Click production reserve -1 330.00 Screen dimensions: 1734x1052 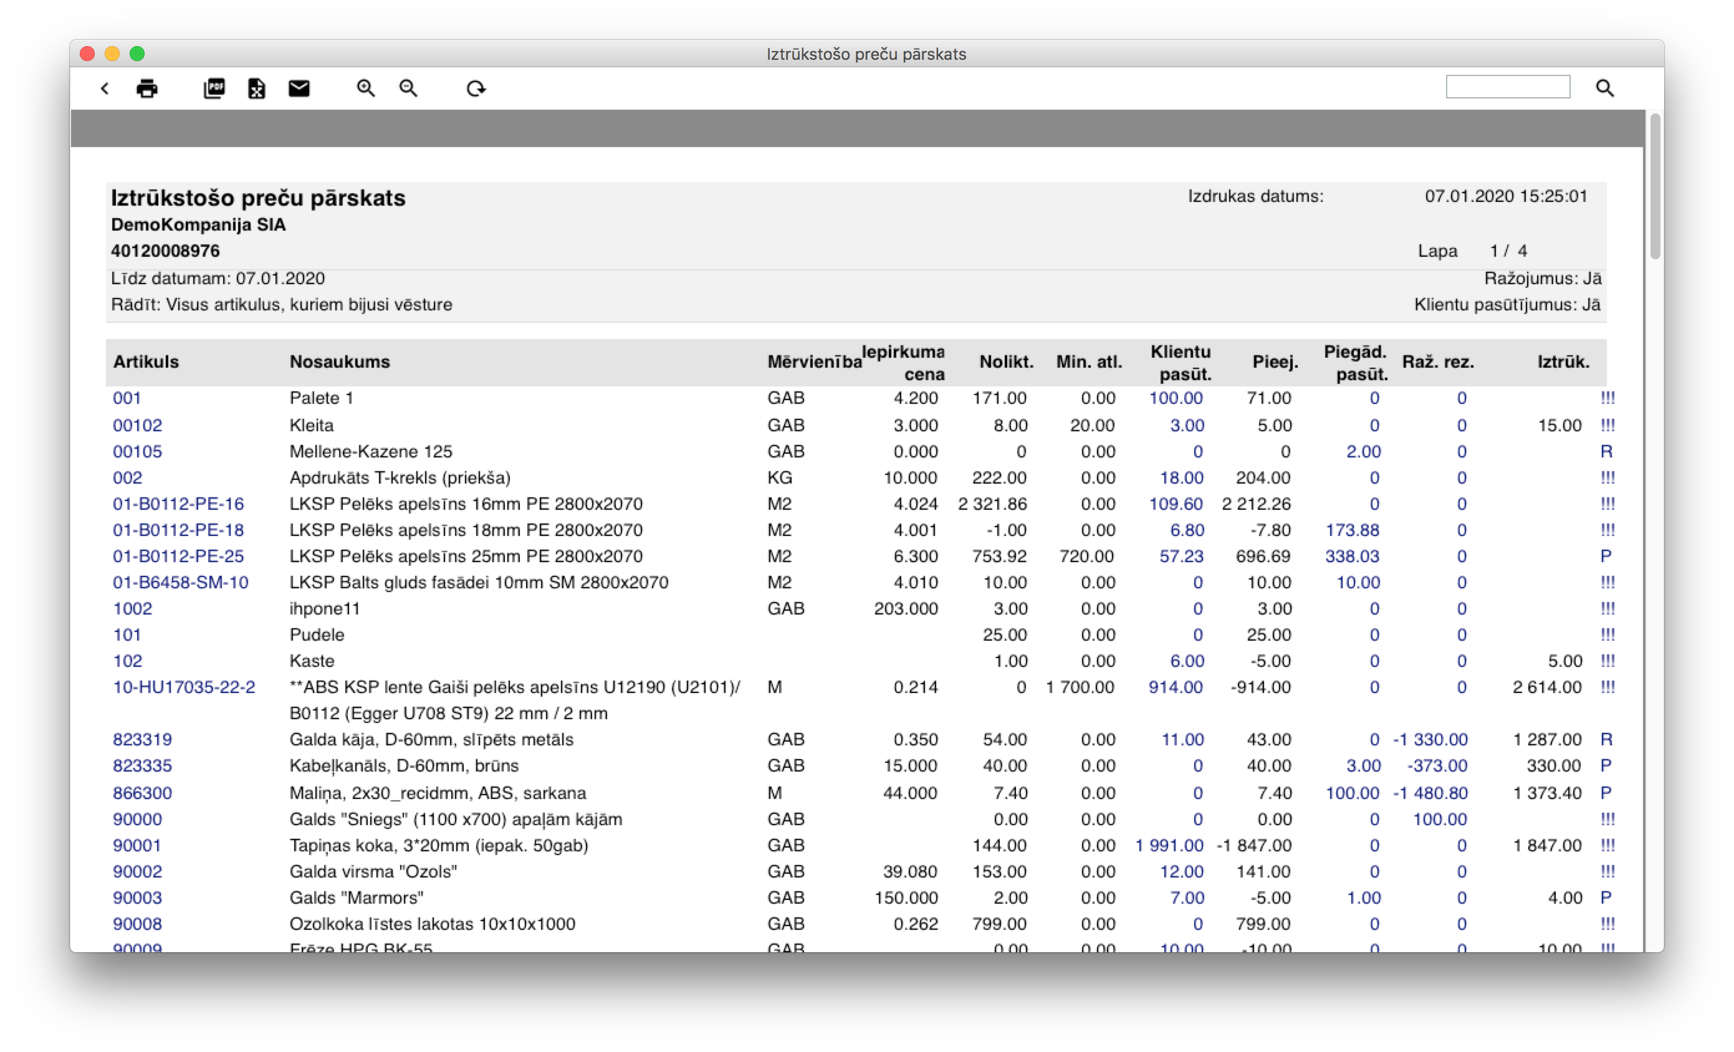(x=1430, y=740)
